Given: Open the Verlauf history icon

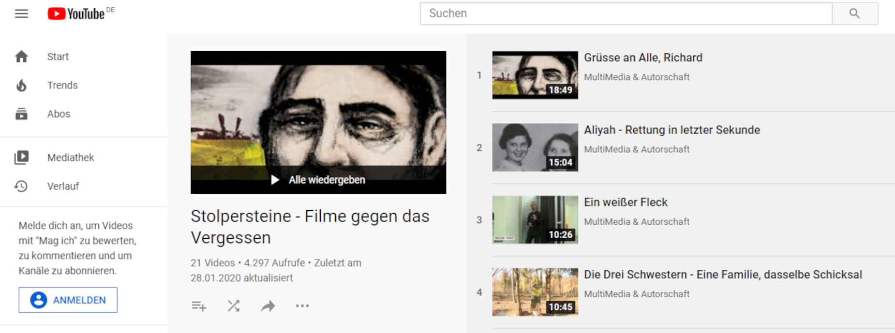Looking at the screenshot, I should 21,186.
